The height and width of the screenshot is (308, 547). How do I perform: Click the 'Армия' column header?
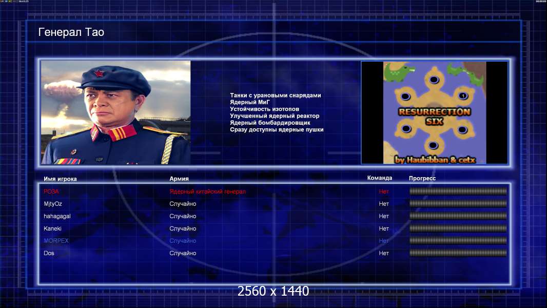coord(179,179)
